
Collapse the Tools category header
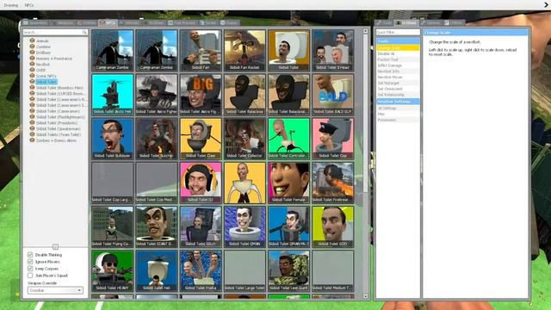coord(398,41)
